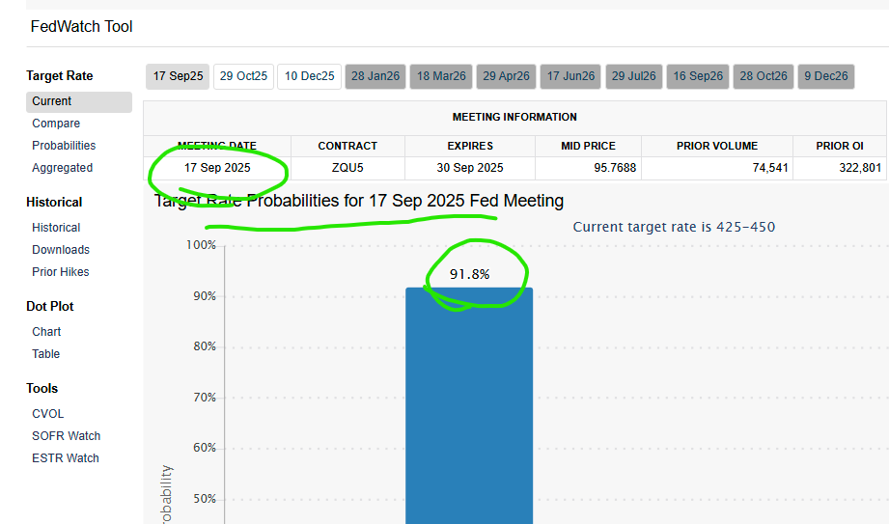Select the 28 Jan26 meeting tab
The image size is (889, 524).
375,76
